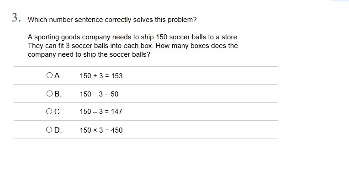Pick the answer text 150 ÷ 3 = 50
Viewport: 349px width, 187px height.
(99, 94)
